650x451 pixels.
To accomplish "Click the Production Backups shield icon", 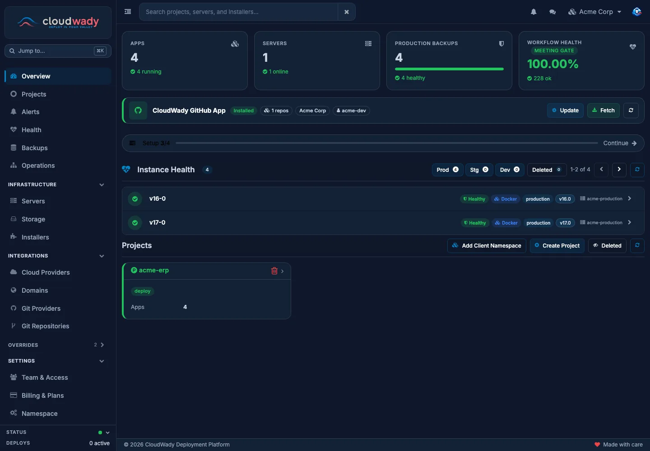I will (x=501, y=44).
